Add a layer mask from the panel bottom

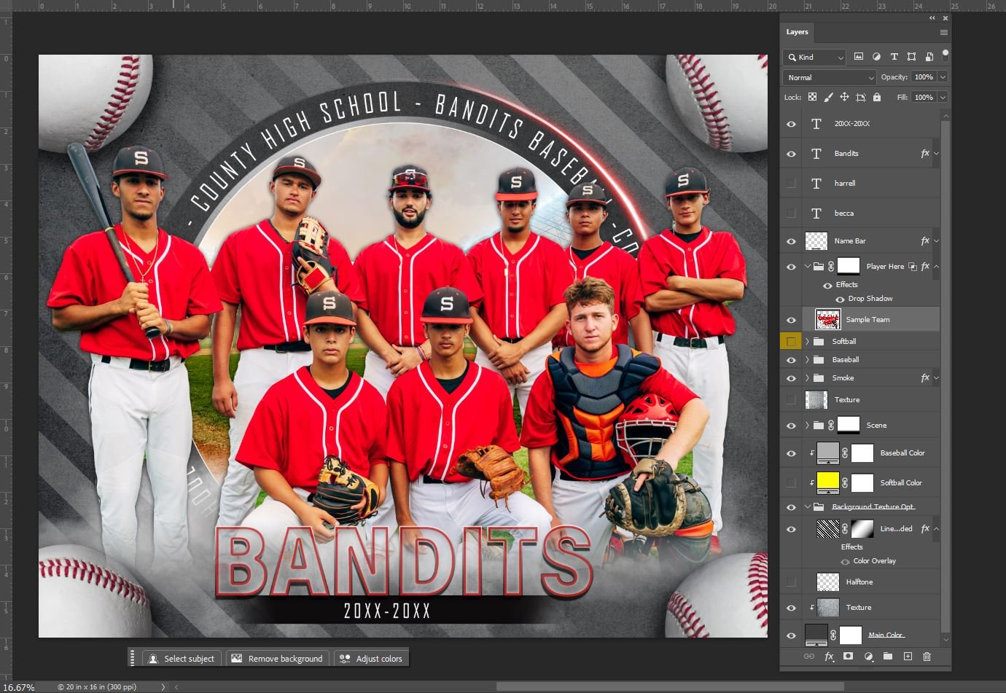(847, 657)
